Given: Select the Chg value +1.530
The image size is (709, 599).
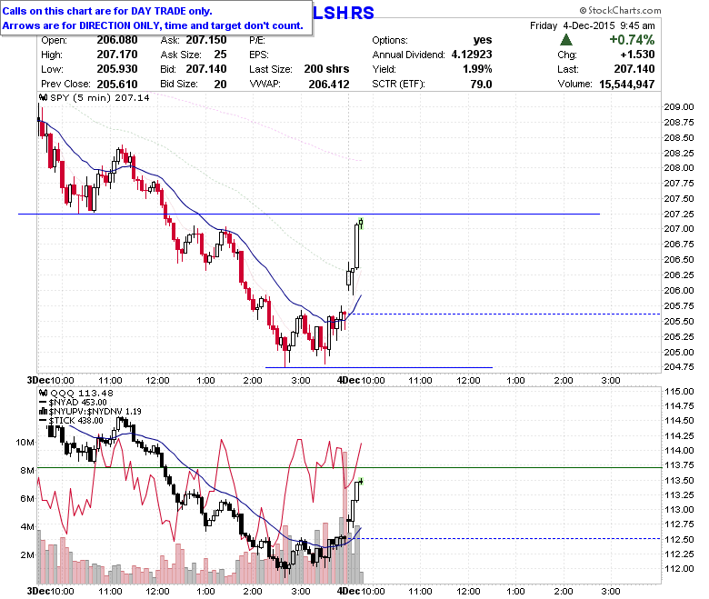Looking at the screenshot, I should coord(637,55).
